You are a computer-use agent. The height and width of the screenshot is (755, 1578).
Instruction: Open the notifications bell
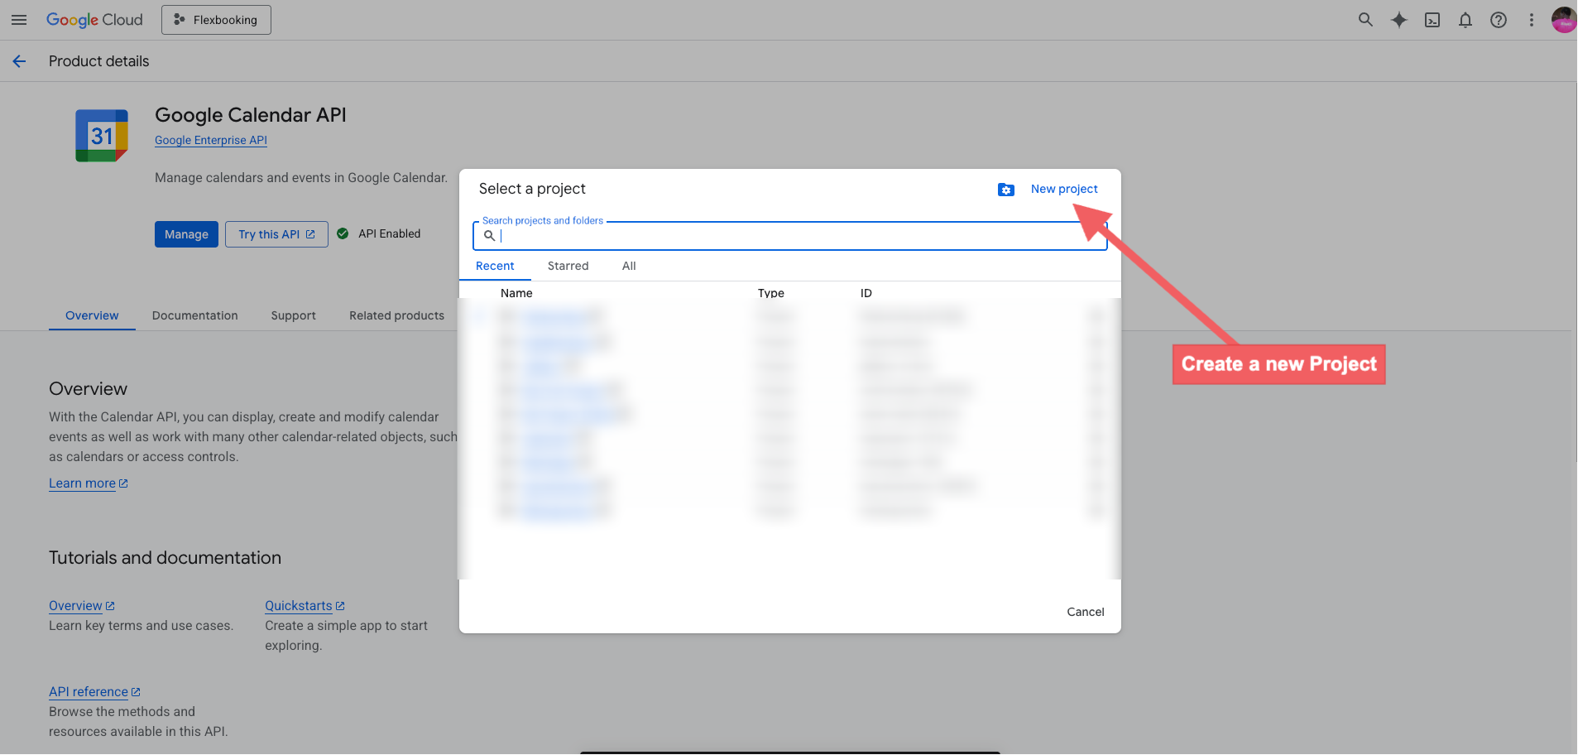click(x=1465, y=20)
